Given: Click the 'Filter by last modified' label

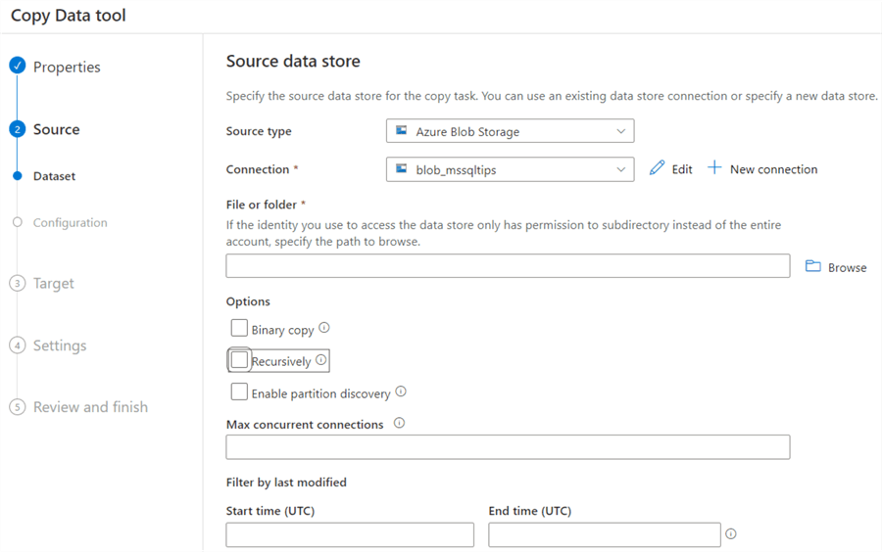Looking at the screenshot, I should tap(286, 482).
